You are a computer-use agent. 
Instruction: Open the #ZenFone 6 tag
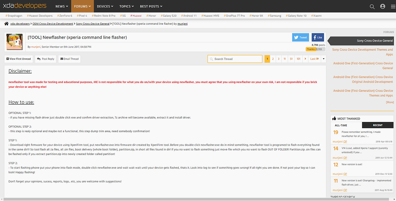(x=65, y=16)
